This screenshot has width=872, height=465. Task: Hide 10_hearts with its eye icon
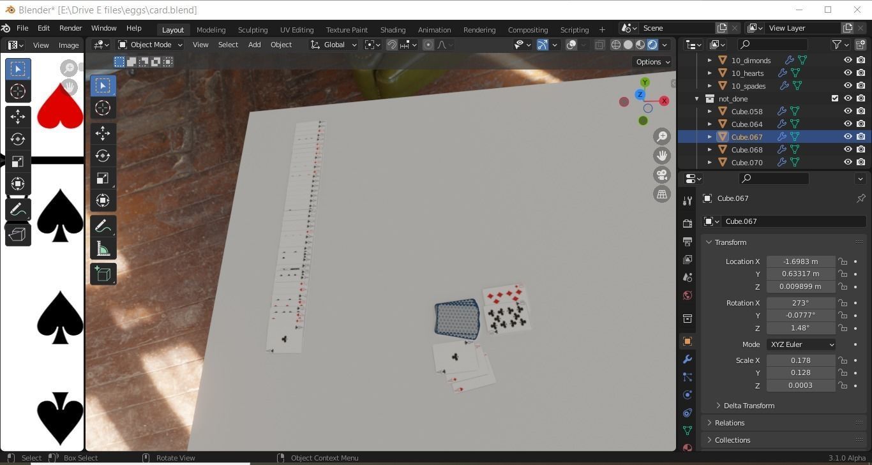point(848,73)
